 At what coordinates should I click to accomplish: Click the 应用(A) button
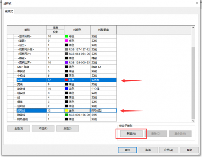click(168, 150)
